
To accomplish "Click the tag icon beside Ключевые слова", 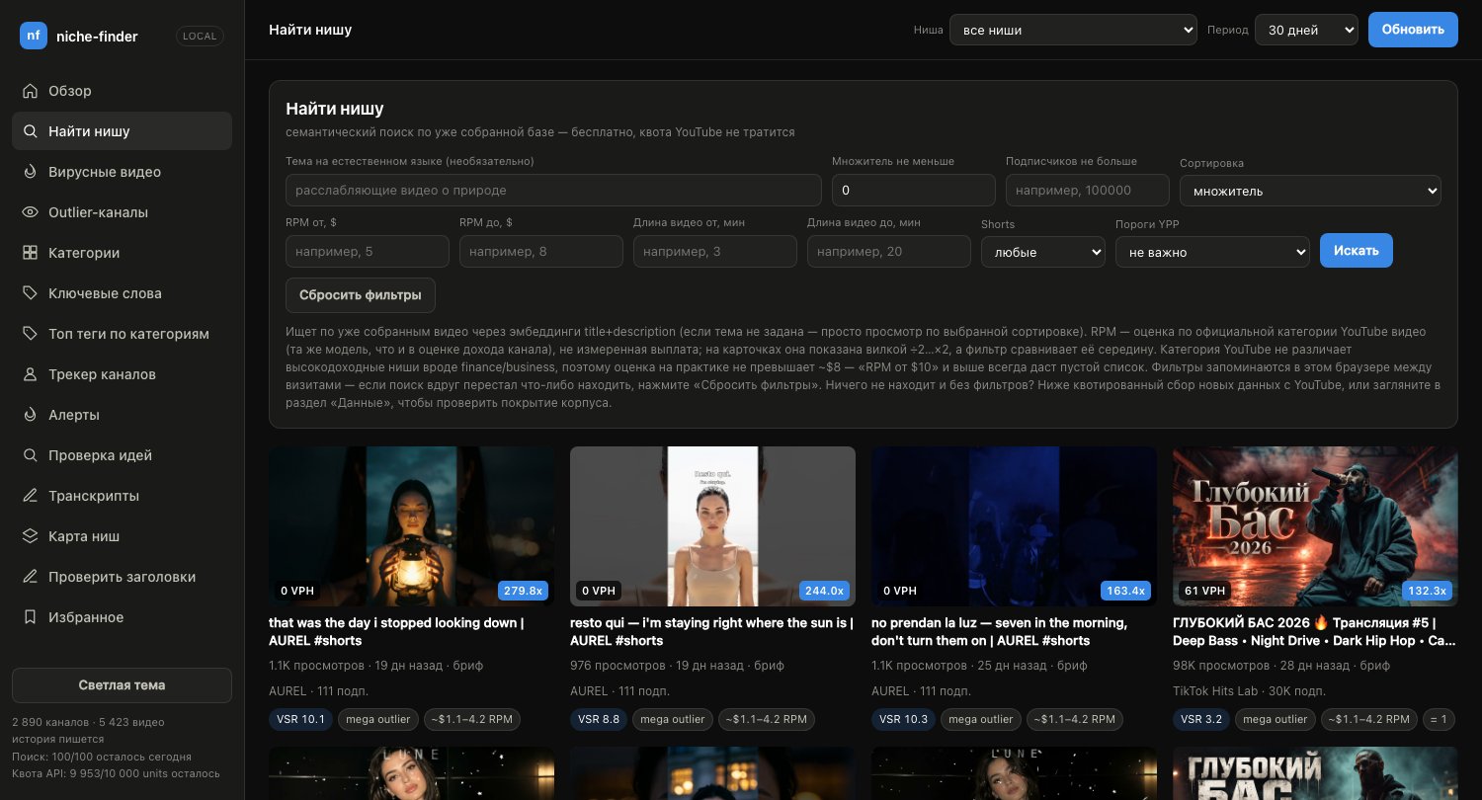I will (30, 293).
